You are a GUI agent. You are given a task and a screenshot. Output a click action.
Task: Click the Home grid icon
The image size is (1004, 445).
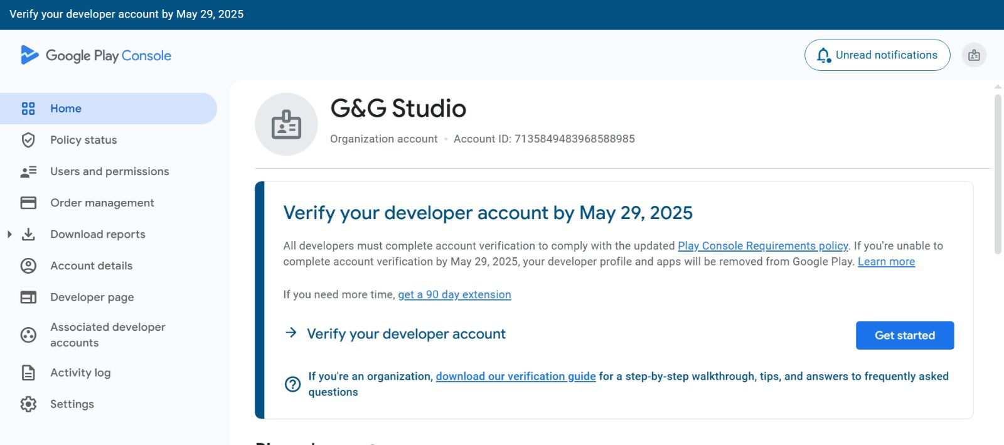pyautogui.click(x=28, y=109)
